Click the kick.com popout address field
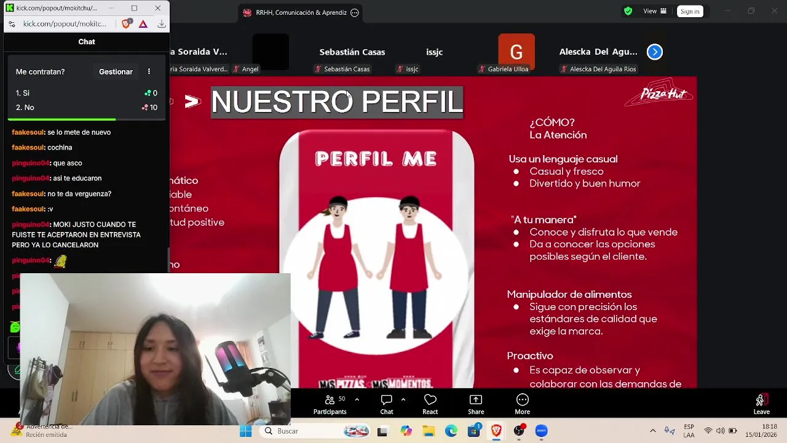The height and width of the screenshot is (443, 787). pyautogui.click(x=65, y=23)
